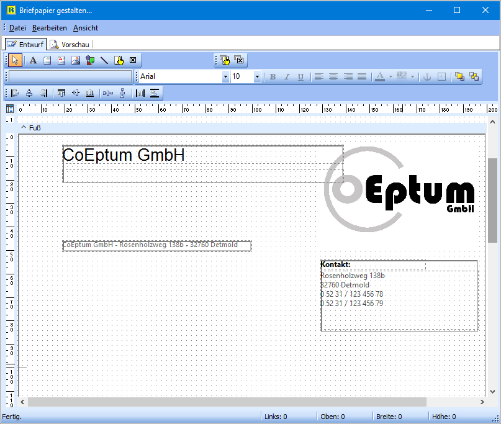Select the shapes tool
Viewport: 501px width, 424px height.
[90, 60]
